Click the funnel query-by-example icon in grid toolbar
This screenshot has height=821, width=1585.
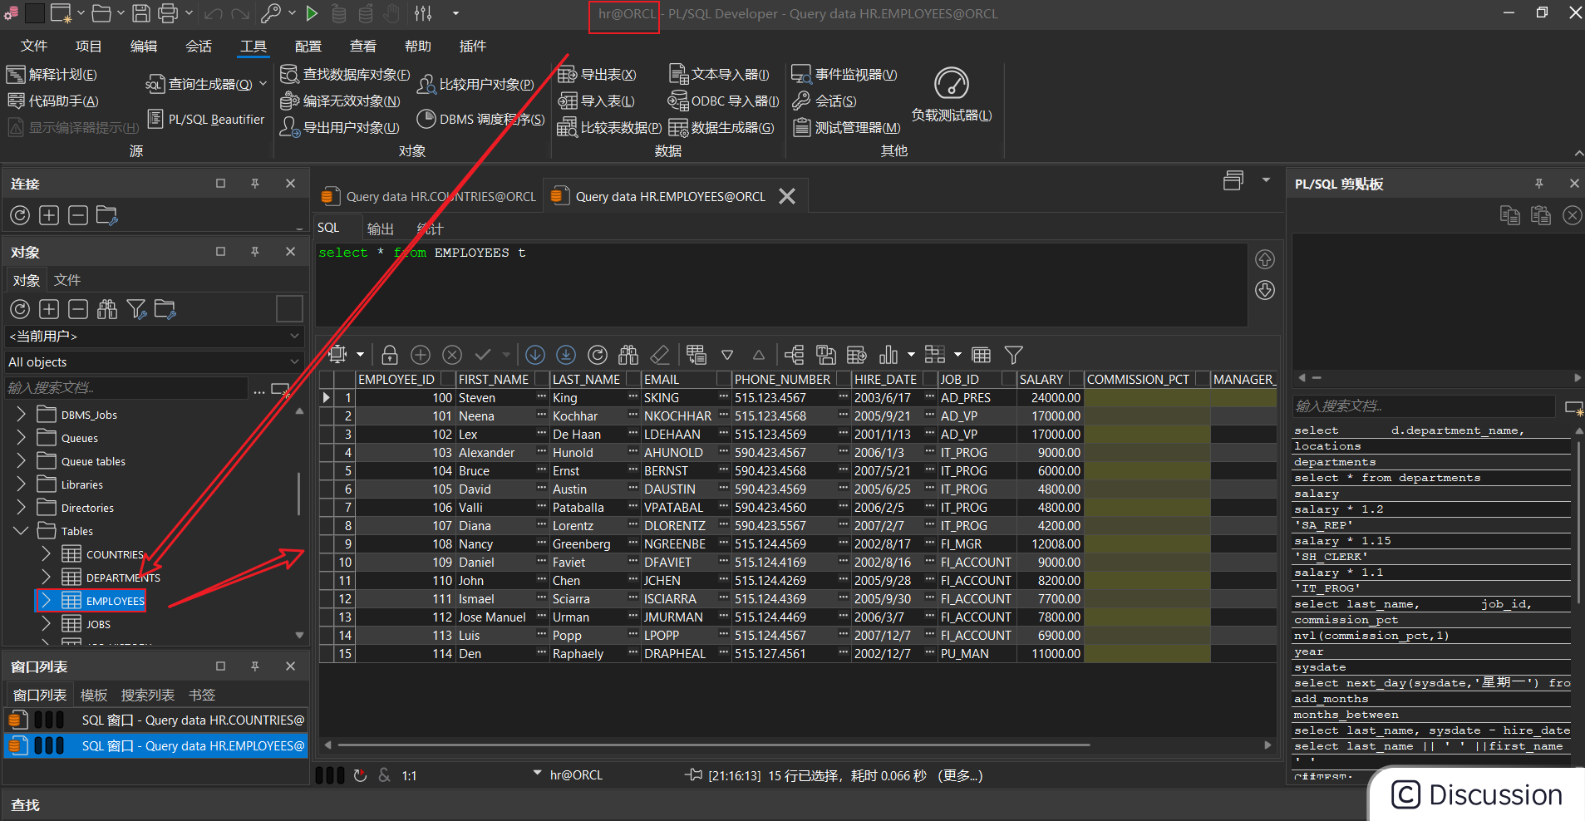(x=1013, y=355)
